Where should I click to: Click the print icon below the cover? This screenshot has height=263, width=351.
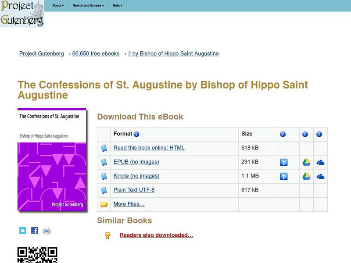pyautogui.click(x=46, y=230)
